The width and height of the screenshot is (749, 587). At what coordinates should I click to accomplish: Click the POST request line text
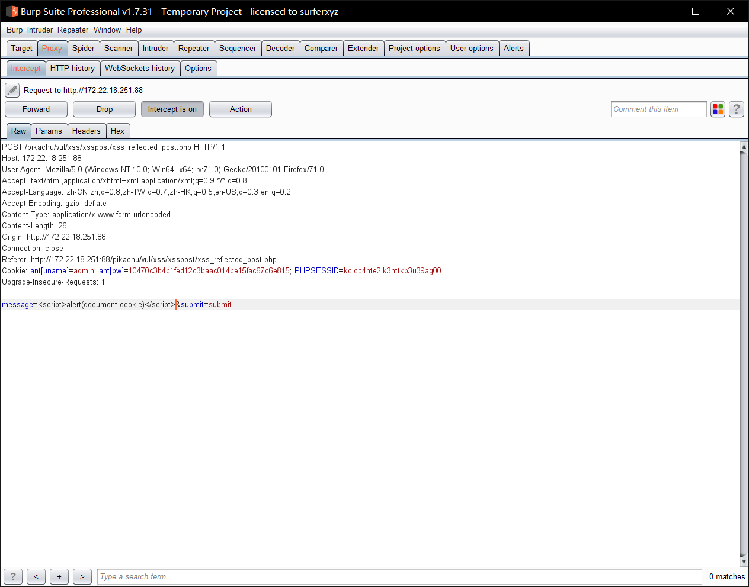tap(114, 147)
